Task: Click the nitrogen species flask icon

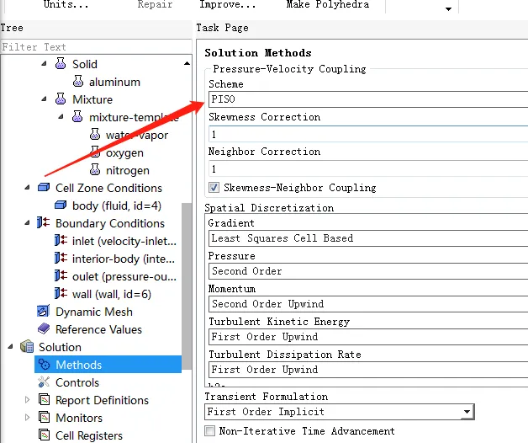Action: click(95, 170)
